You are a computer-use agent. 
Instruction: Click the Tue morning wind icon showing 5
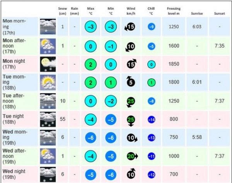coord(131,82)
